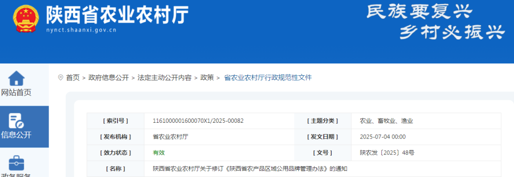
Task: Click the 政策 breadcrumb link
Action: pos(207,78)
